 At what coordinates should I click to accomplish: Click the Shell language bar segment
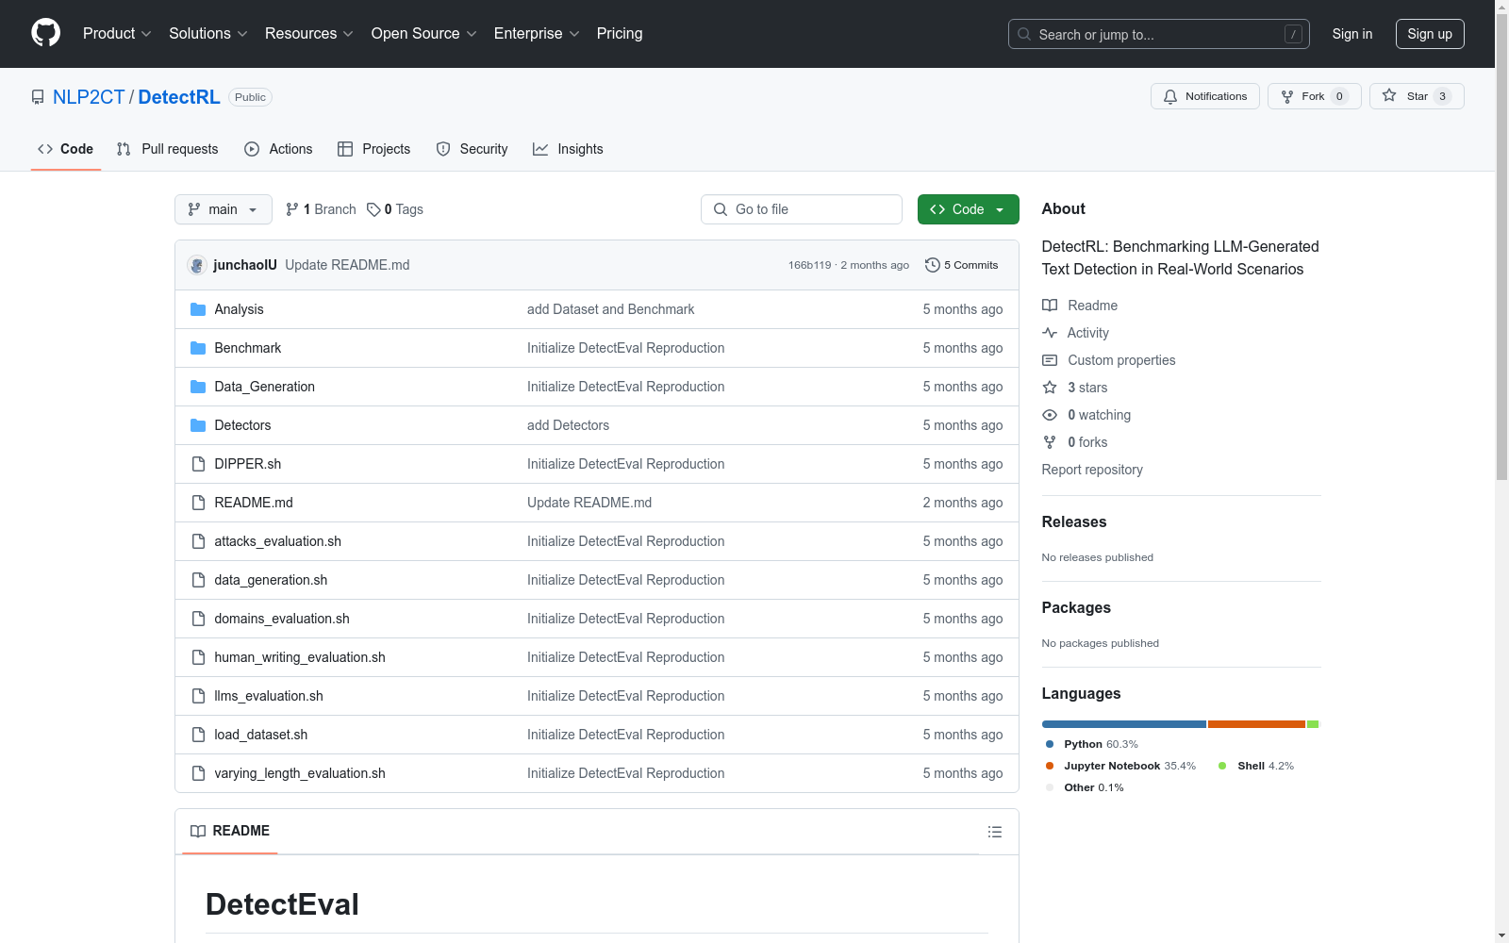(x=1312, y=724)
